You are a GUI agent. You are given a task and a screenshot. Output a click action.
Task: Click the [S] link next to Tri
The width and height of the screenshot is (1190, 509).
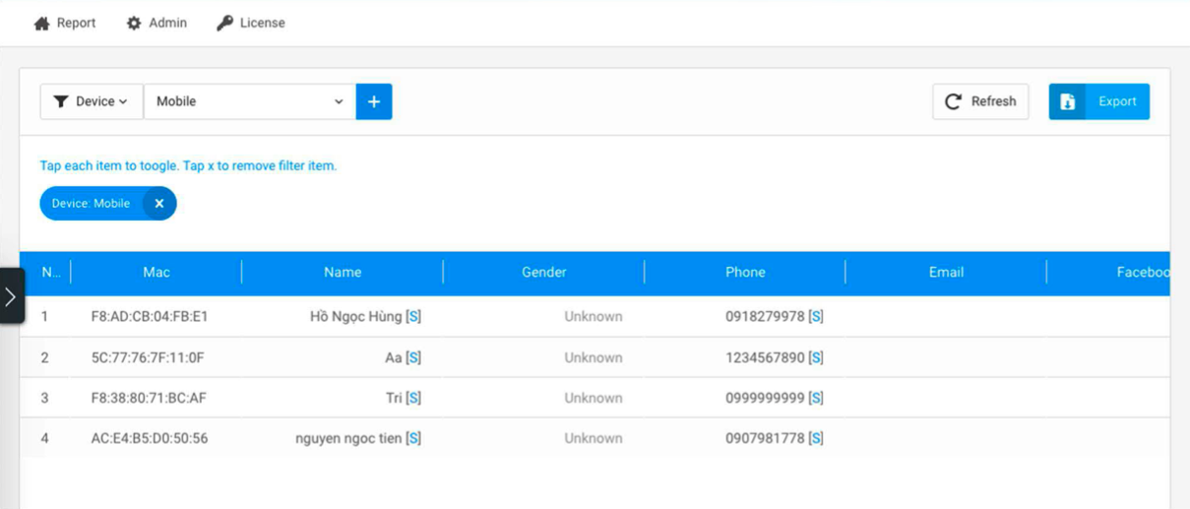pos(413,398)
